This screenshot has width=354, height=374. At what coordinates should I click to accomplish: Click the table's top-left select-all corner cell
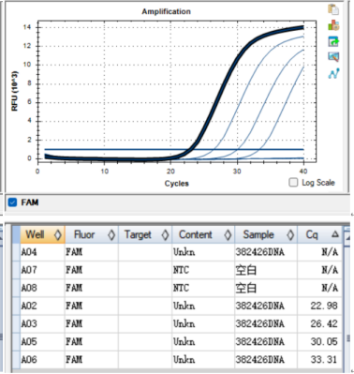point(16,235)
